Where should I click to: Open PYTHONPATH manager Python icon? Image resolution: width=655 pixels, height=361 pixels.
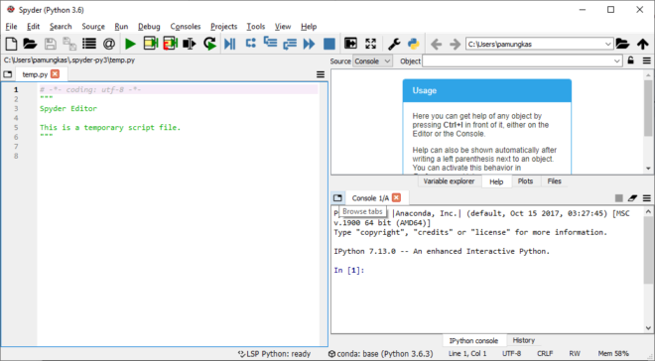point(413,44)
